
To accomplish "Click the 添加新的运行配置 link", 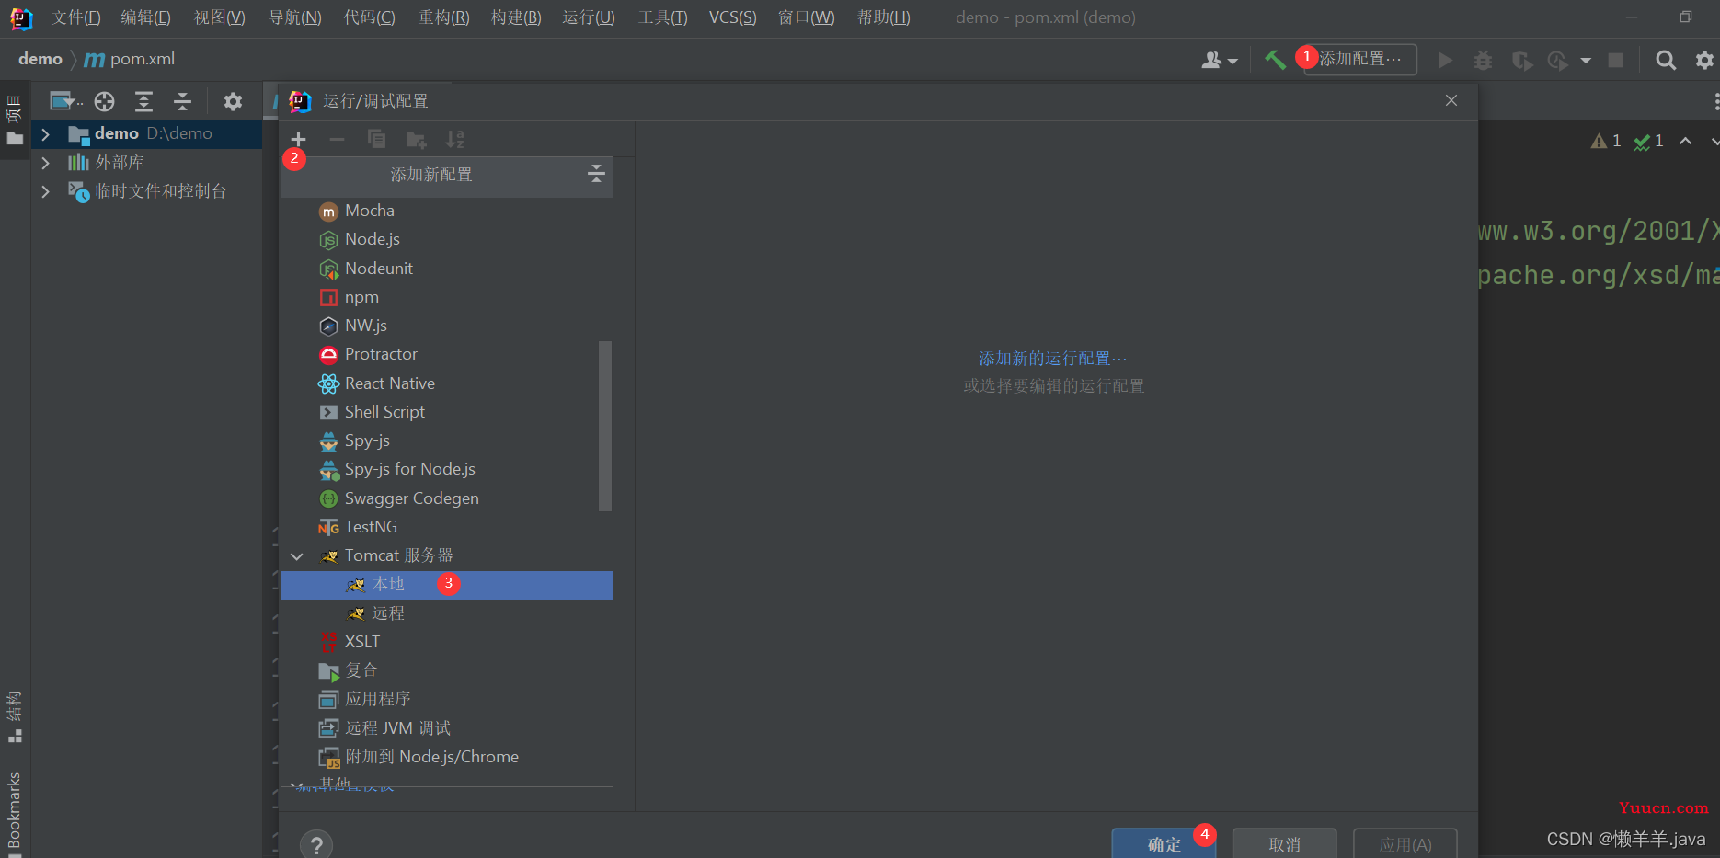I will [1053, 359].
